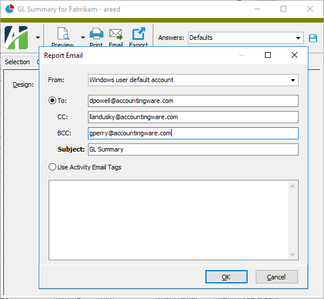Click the Design label in the GL Summary window
The width and height of the screenshot is (324, 299).
click(23, 84)
